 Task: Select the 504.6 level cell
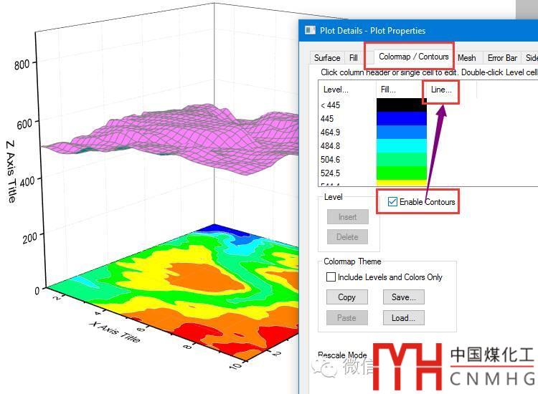pyautogui.click(x=331, y=160)
